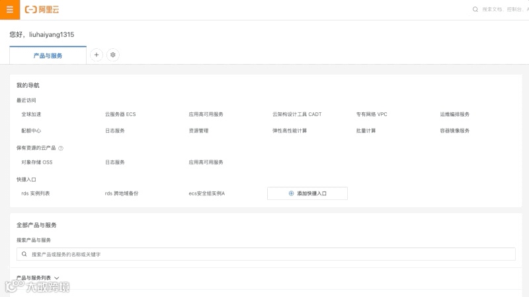Click help icon beside 保有资源的云产品
Image resolution: width=529 pixels, height=297 pixels.
tap(61, 148)
